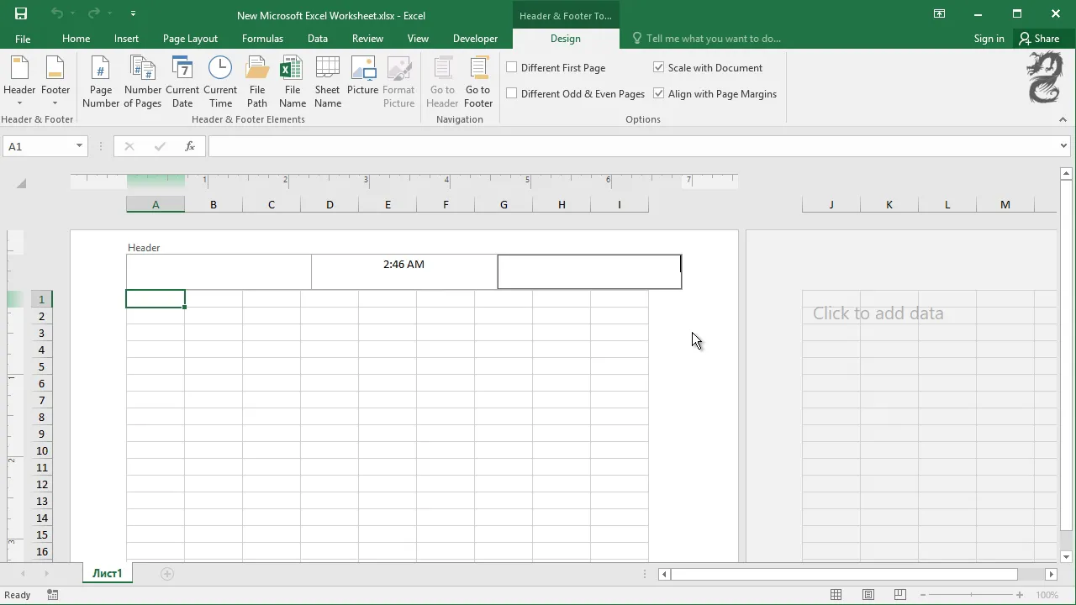Open the View tab
This screenshot has width=1076, height=605.
pyautogui.click(x=418, y=39)
